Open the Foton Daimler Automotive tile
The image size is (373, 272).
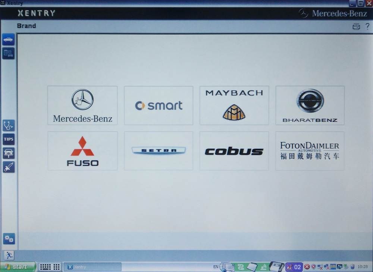[310, 151]
